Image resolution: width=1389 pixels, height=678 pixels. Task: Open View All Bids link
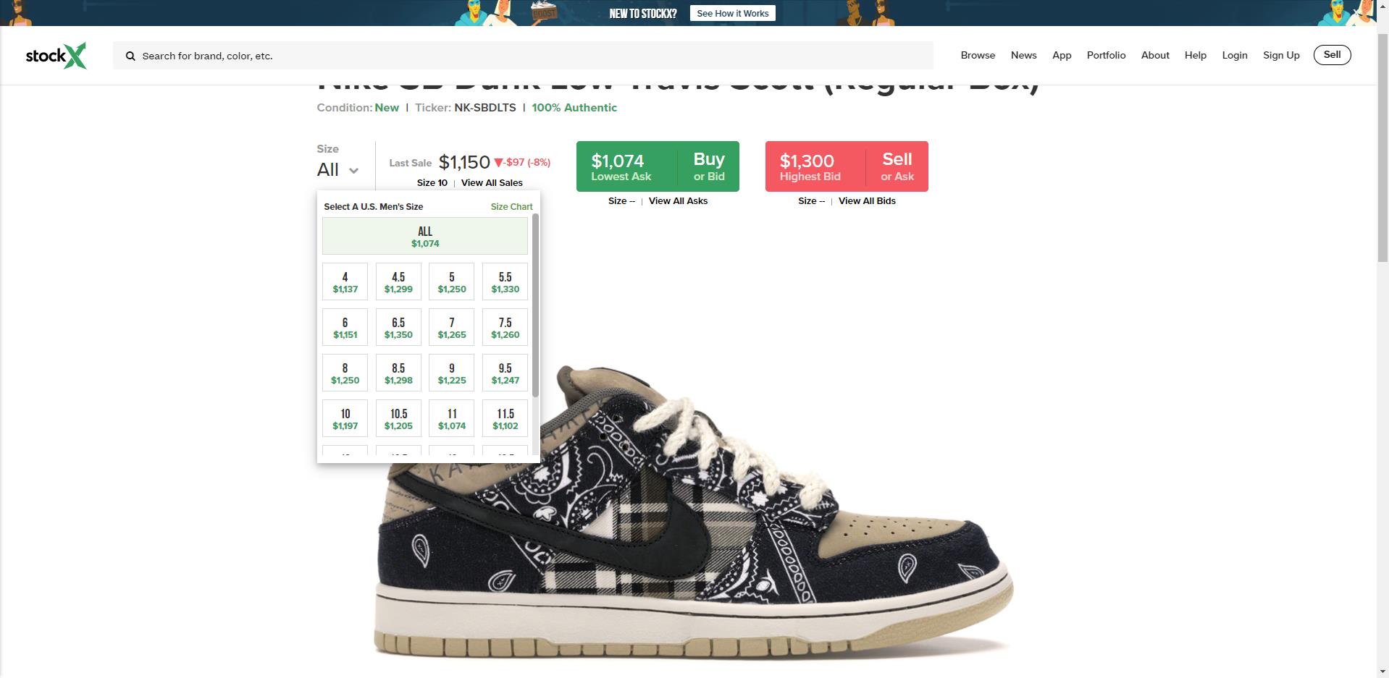pos(867,200)
